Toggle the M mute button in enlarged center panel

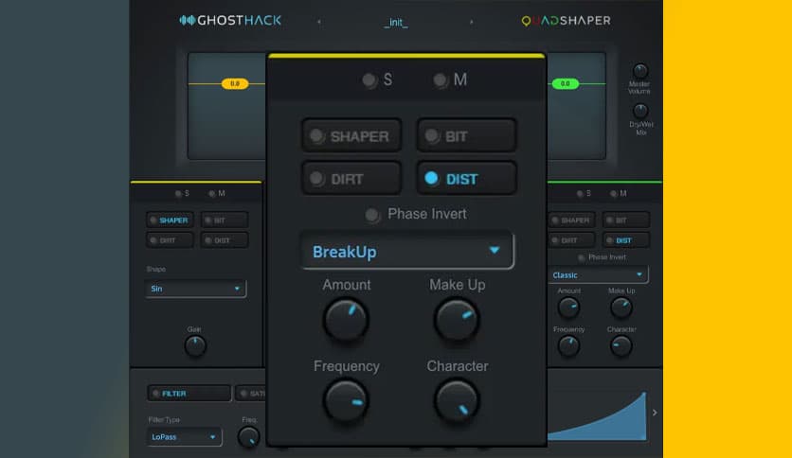pos(450,79)
